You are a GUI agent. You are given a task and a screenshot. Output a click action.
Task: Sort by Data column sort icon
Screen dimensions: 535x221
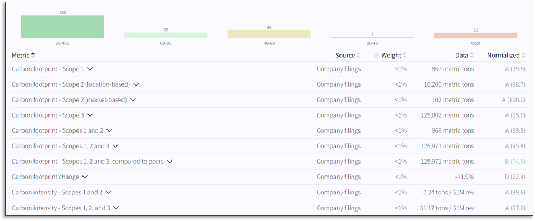[471, 56]
